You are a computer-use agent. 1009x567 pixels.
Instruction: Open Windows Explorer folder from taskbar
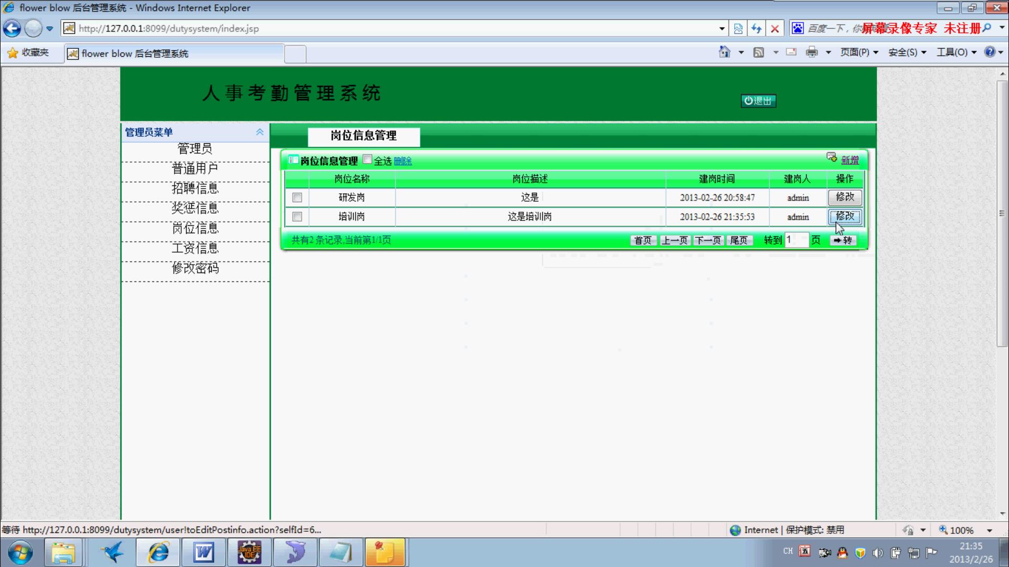click(x=63, y=553)
